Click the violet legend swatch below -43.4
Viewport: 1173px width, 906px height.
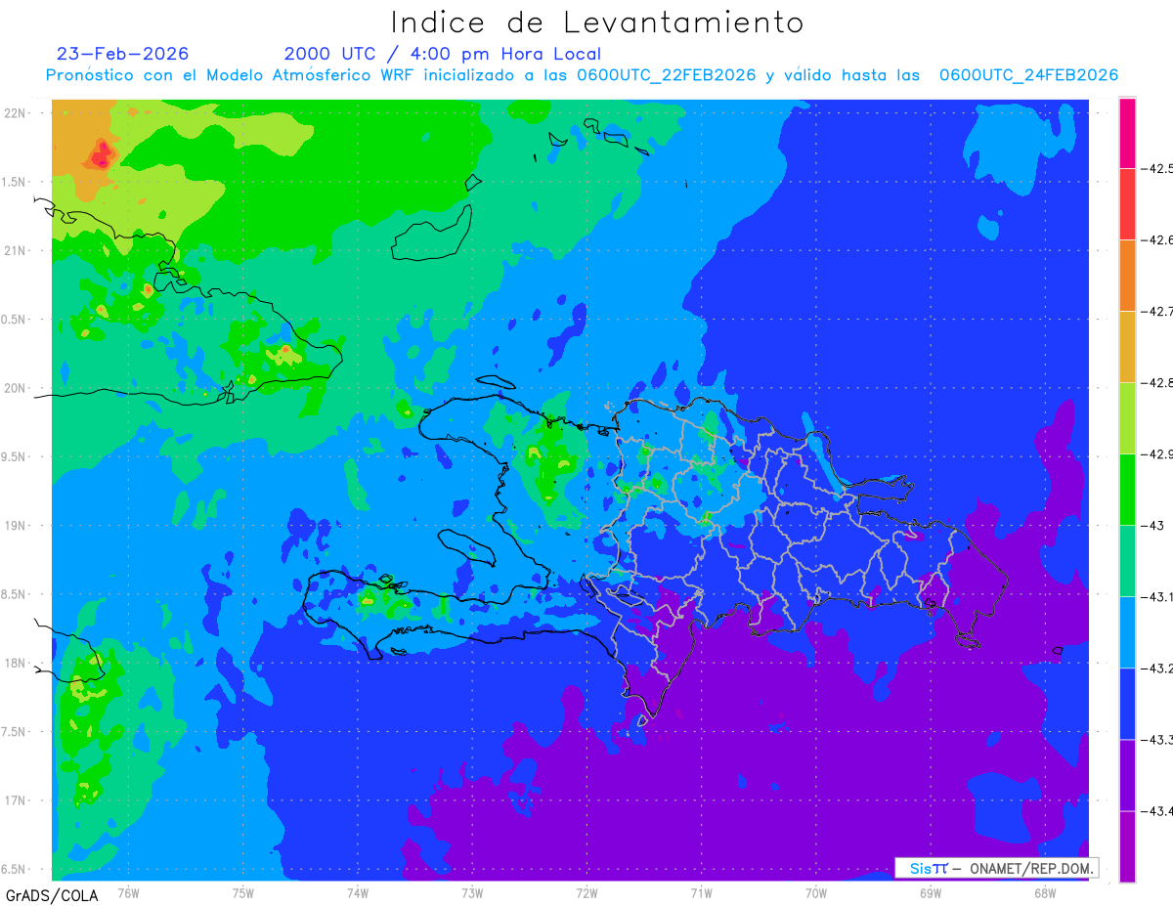pos(1127,846)
